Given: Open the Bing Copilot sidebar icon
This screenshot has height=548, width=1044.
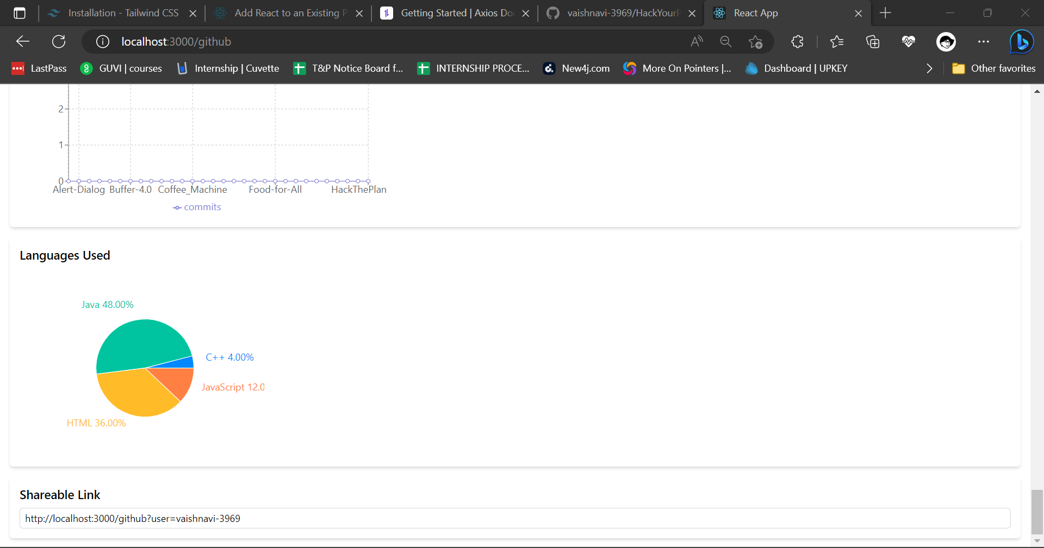Looking at the screenshot, I should pyautogui.click(x=1021, y=41).
